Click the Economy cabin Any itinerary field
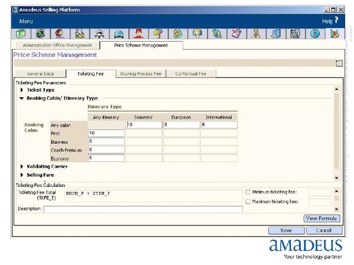The width and height of the screenshot is (354, 265). pyautogui.click(x=106, y=158)
